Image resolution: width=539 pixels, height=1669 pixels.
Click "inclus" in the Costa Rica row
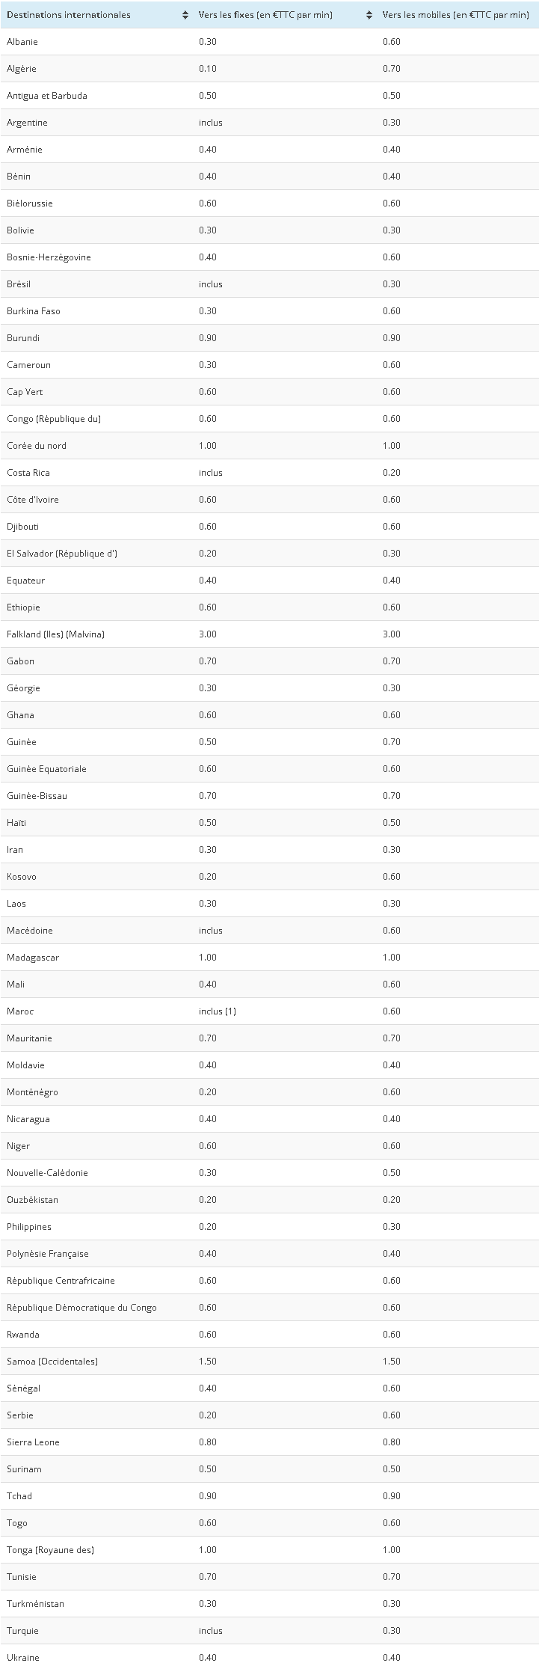click(x=211, y=473)
